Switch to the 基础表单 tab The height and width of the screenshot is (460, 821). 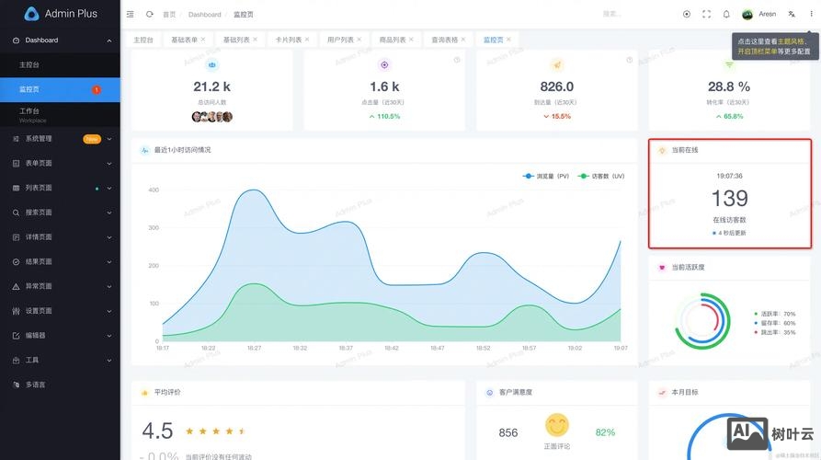tap(188, 40)
